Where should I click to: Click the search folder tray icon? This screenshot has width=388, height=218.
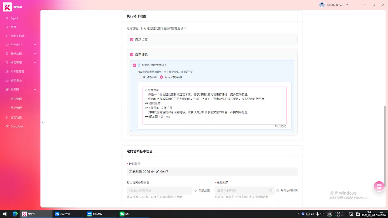point(358,214)
